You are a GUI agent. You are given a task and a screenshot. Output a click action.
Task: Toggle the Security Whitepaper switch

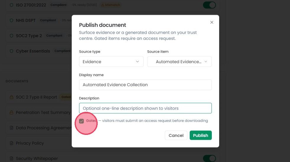(209, 158)
